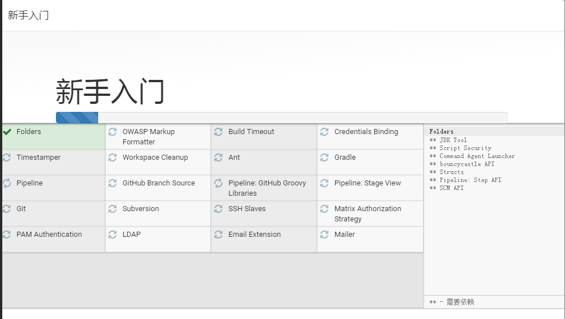Image resolution: width=565 pixels, height=319 pixels.
Task: Click sync icon beside Matrix Authorization Strategy
Action: click(x=324, y=209)
